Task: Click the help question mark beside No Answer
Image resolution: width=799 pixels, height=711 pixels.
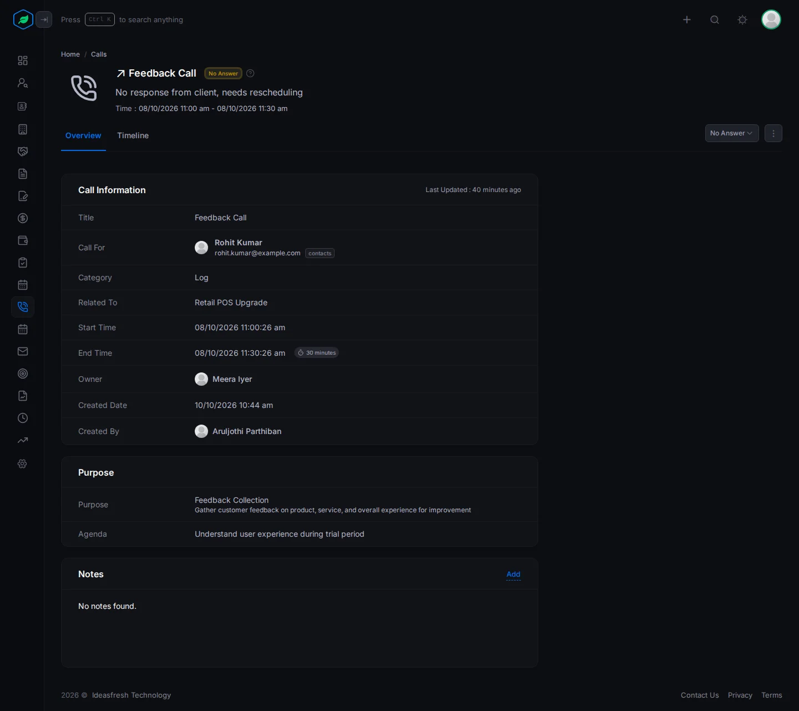Action: [x=250, y=73]
